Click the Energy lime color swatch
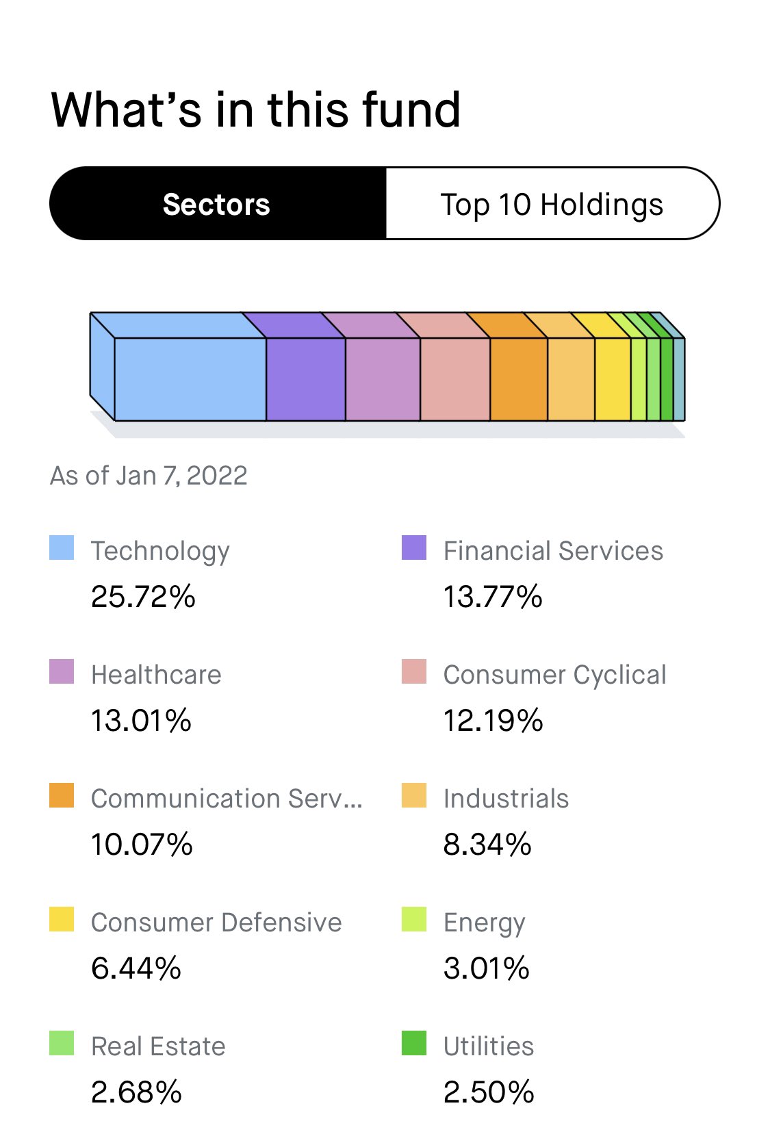Image resolution: width=770 pixels, height=1147 pixels. click(x=414, y=920)
